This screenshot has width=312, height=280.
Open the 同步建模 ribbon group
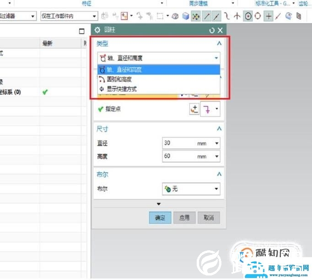coord(198,3)
